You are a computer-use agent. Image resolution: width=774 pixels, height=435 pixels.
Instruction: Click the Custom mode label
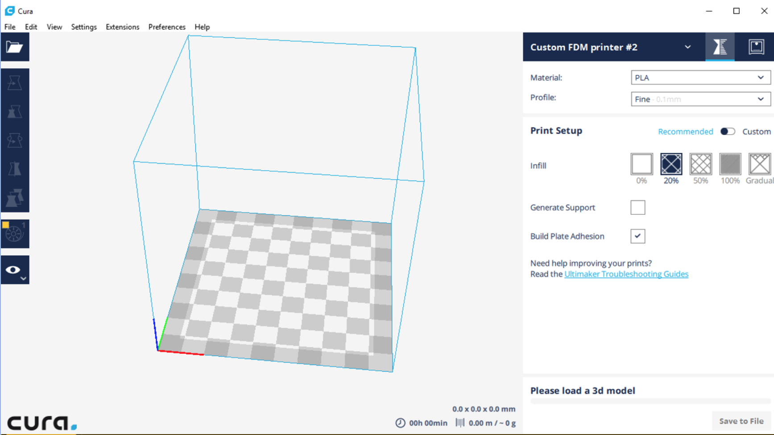(757, 131)
